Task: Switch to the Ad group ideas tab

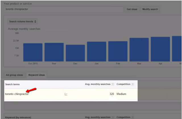Action: [15, 75]
